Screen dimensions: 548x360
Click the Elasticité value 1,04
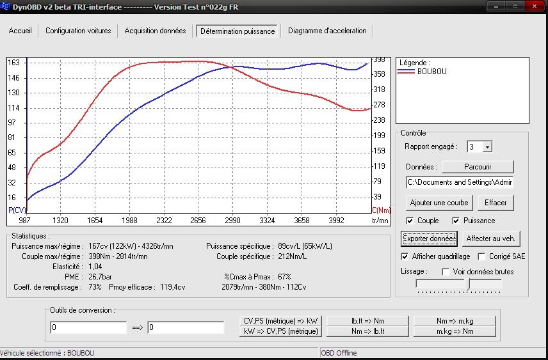[x=95, y=267]
